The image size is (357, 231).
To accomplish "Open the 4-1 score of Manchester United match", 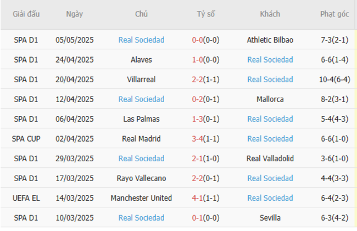I will [x=198, y=198].
